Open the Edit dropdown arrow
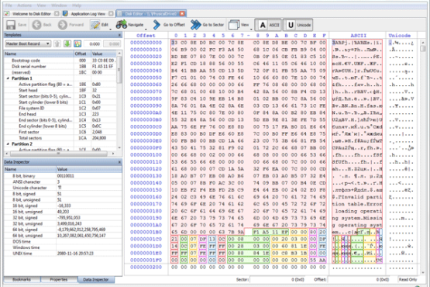The width and height of the screenshot is (430, 287). coord(110,29)
